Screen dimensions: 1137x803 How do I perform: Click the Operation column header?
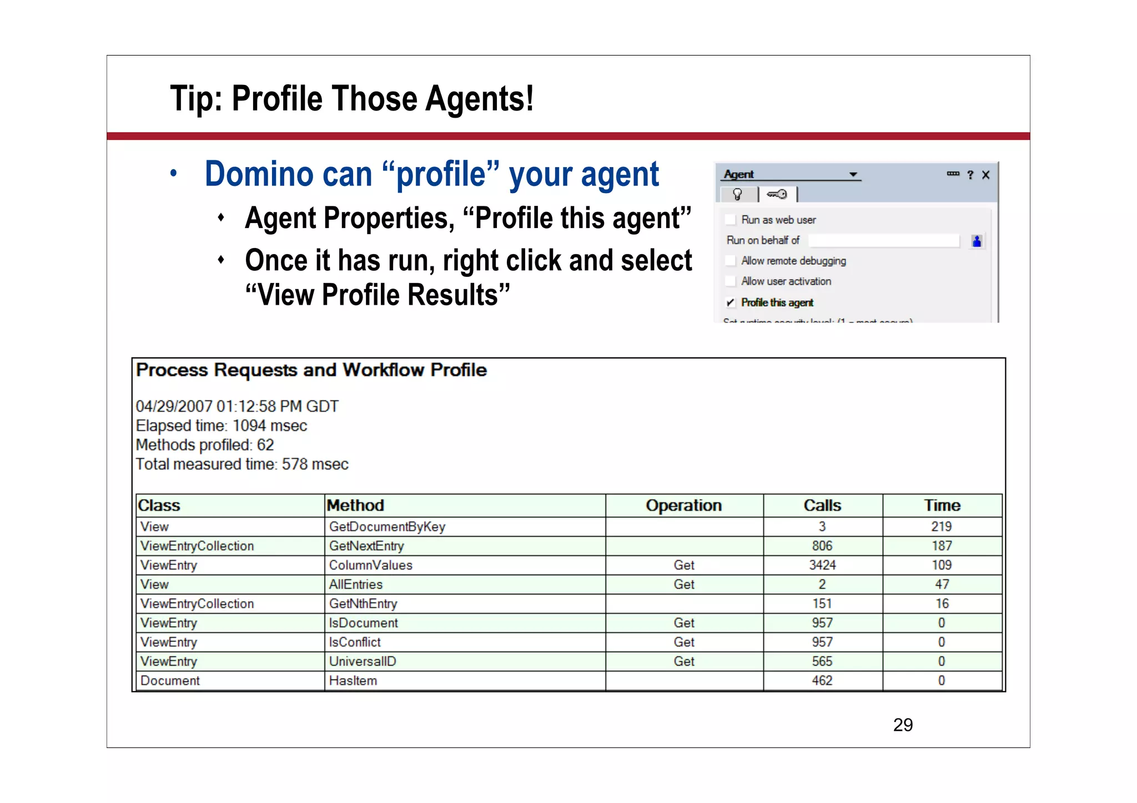pyautogui.click(x=685, y=506)
